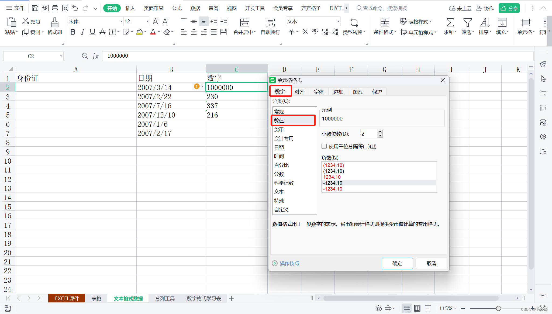The height and width of the screenshot is (314, 552).
Task: Select 货币 in the category list
Action: point(279,129)
